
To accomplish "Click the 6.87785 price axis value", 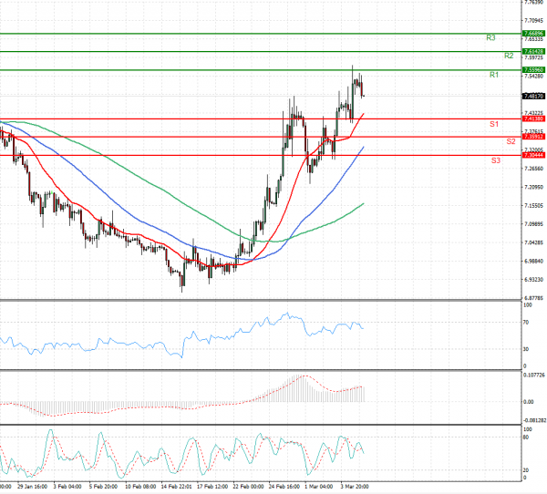I will 533,298.
